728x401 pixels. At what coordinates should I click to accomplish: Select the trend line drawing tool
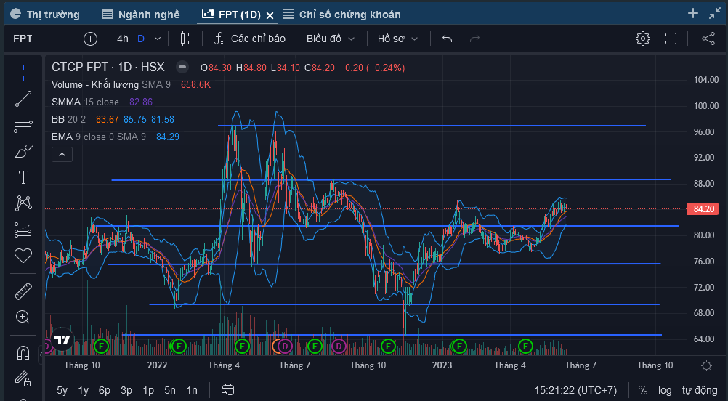pyautogui.click(x=23, y=99)
